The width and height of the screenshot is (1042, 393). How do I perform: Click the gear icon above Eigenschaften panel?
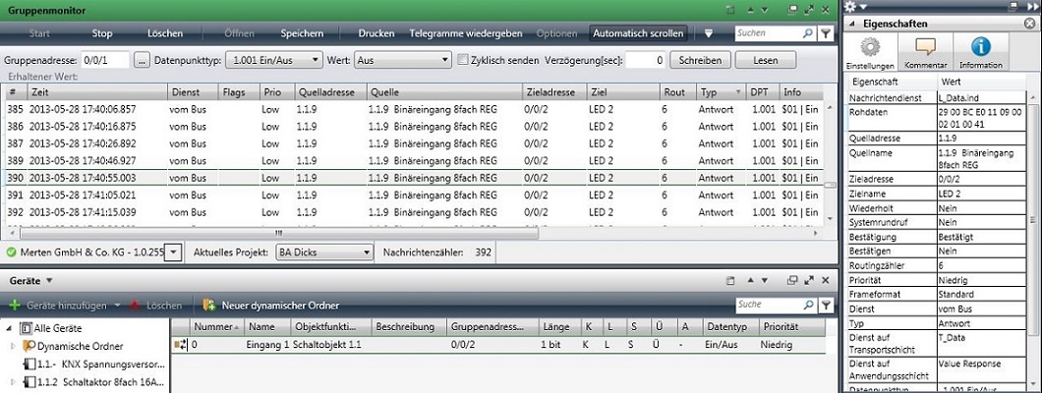click(850, 7)
